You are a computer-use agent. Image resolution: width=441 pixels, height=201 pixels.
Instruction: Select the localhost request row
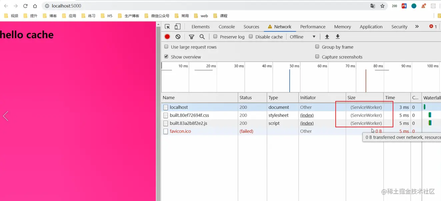(x=301, y=107)
